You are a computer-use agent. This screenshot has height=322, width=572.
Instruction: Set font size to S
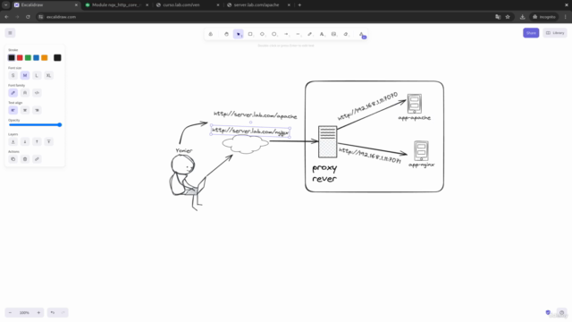point(13,75)
